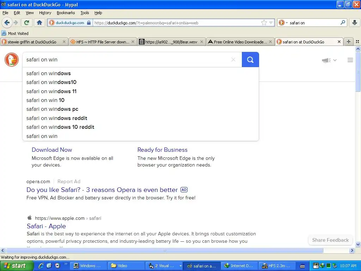
Task: Click the vertical scrollbar down arrow
Action: [x=358, y=245]
